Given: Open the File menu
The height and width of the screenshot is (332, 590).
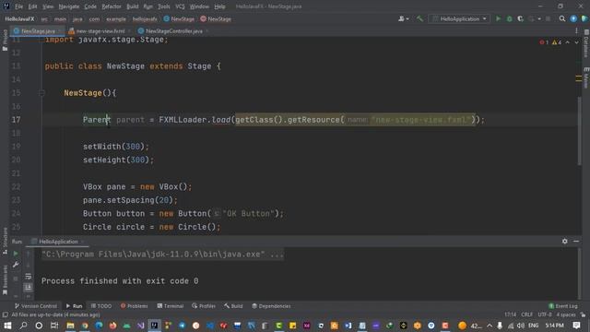Looking at the screenshot, I should pos(18,6).
